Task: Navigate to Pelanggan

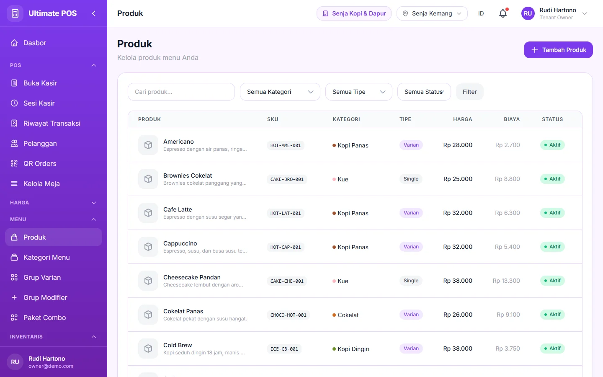Action: (x=54, y=143)
